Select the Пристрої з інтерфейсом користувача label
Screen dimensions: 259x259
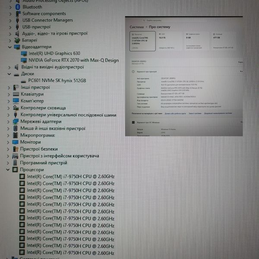(x=60, y=156)
